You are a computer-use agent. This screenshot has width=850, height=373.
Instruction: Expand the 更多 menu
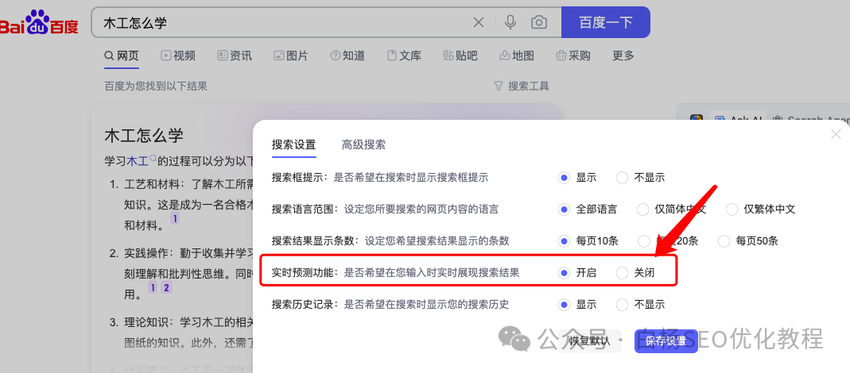pos(623,56)
